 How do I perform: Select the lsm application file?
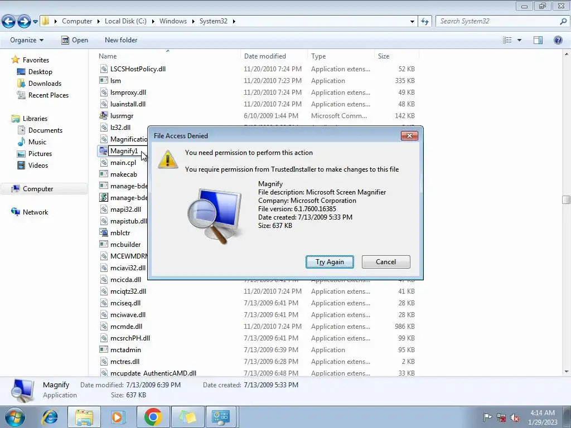(x=115, y=81)
